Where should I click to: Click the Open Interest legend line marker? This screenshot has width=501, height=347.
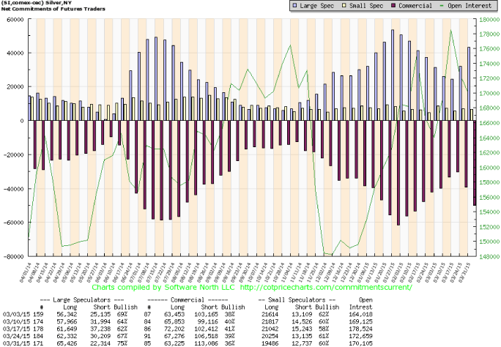point(442,4)
